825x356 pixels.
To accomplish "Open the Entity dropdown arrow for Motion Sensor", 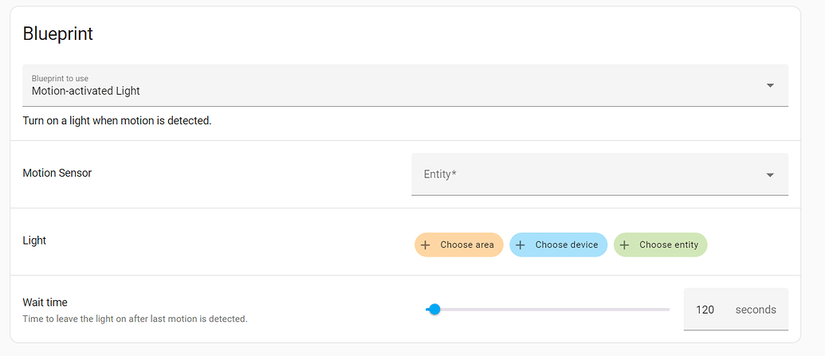I will coord(770,175).
